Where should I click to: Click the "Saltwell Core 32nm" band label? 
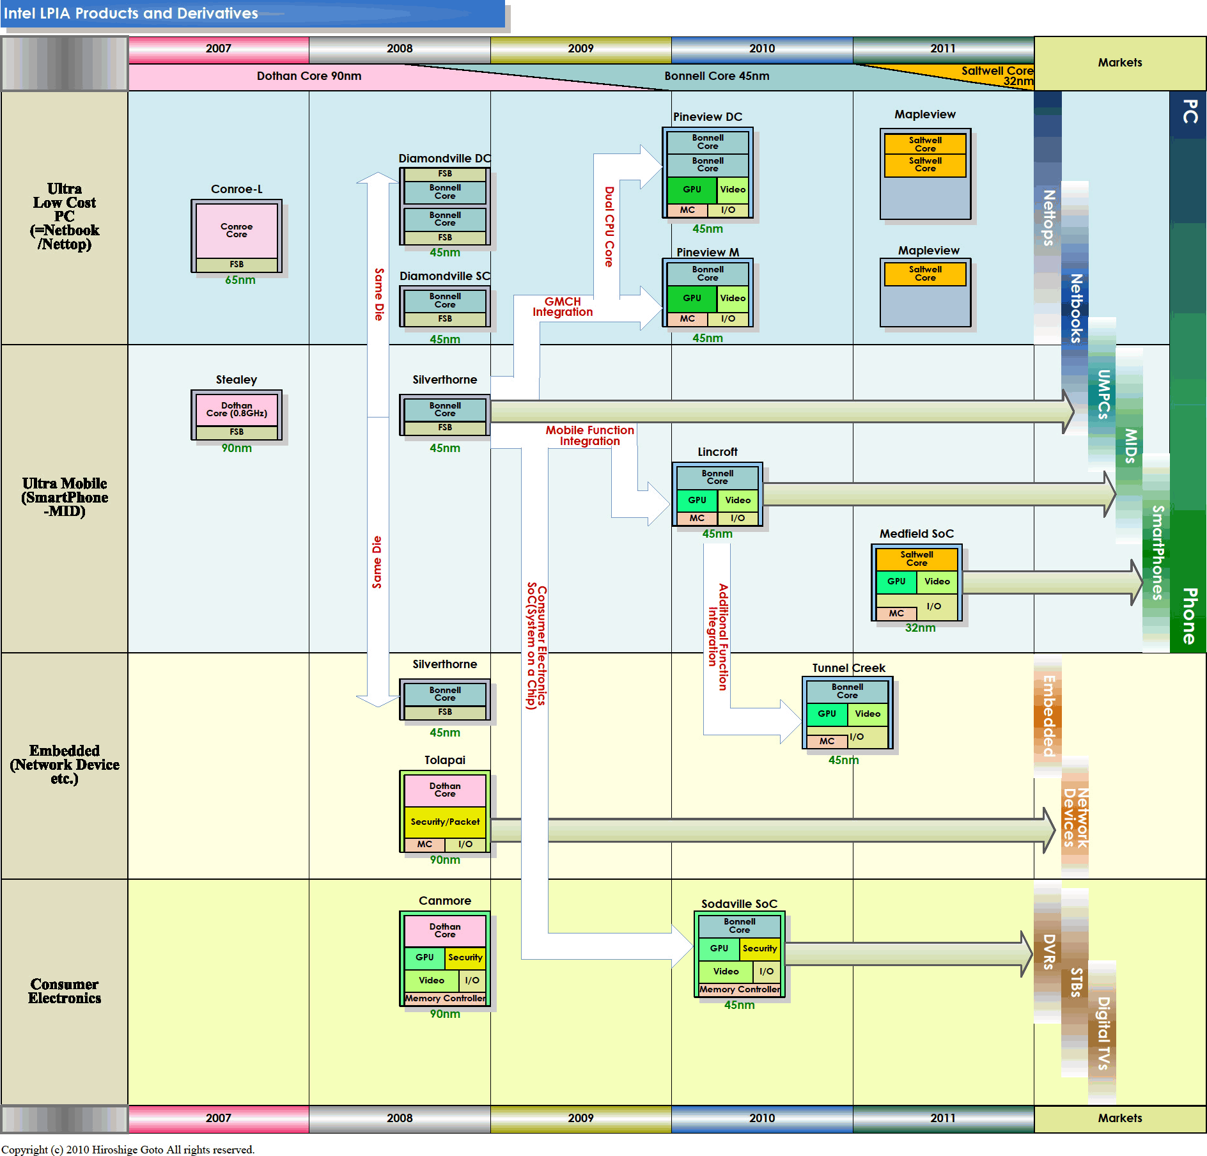[997, 75]
